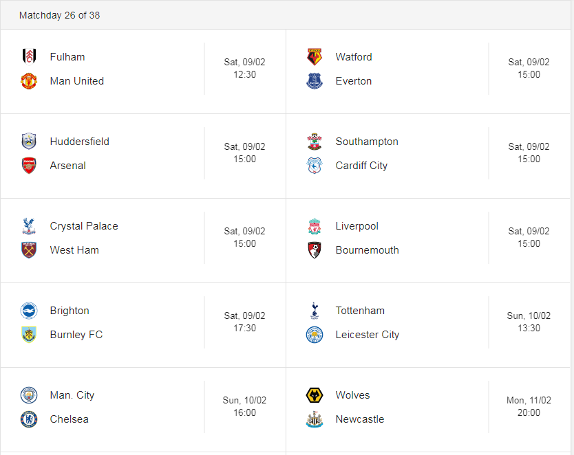Click the Chelsea club badge
Viewport: 574px width, 455px height.
[x=29, y=419]
